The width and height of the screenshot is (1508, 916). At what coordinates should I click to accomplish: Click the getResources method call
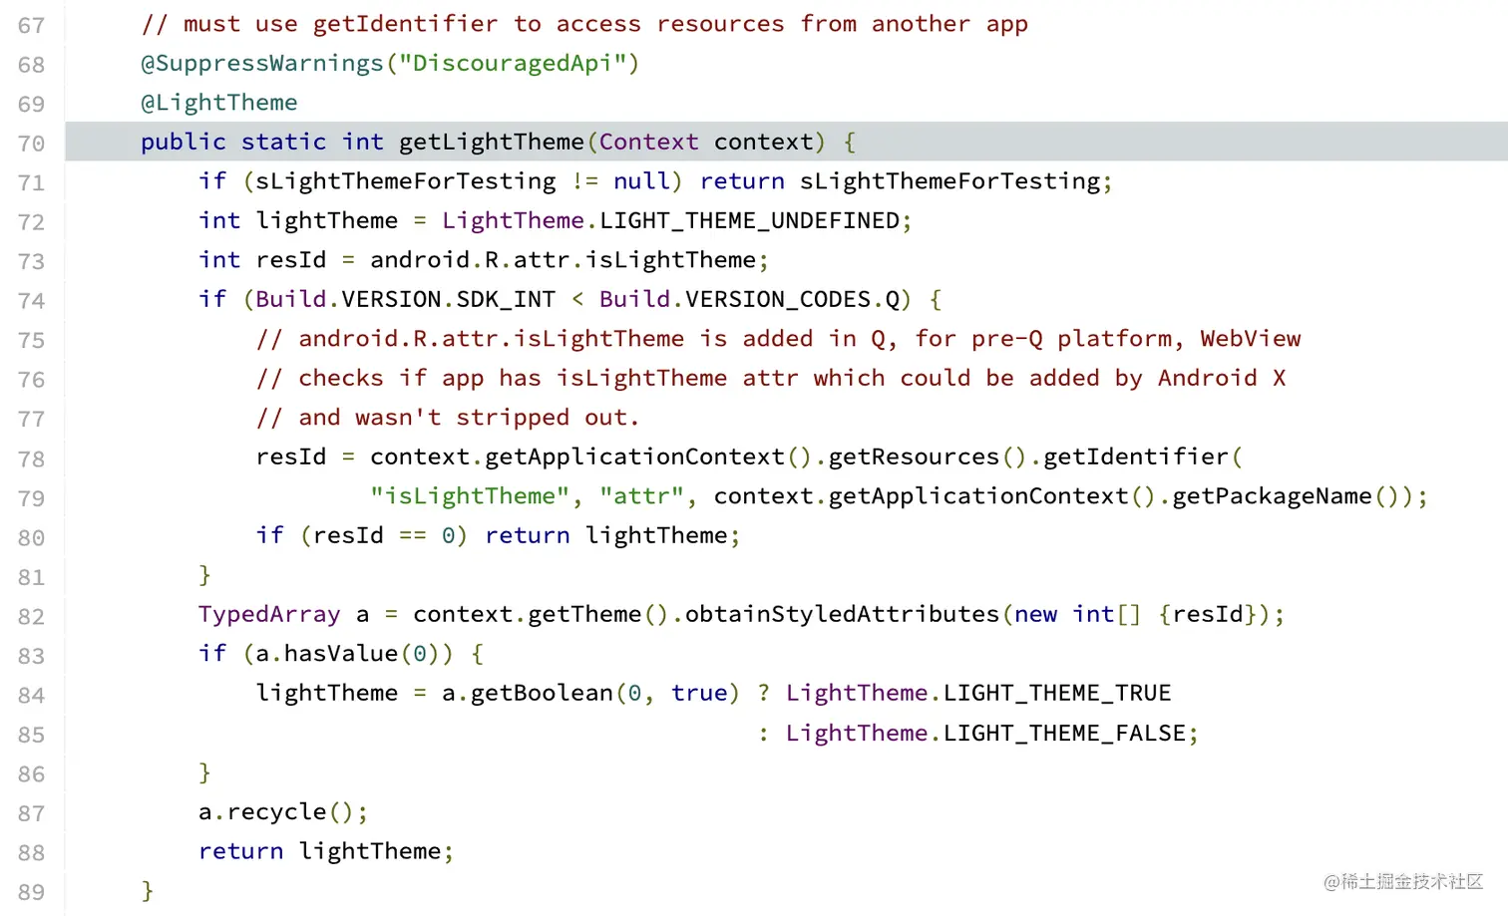click(x=914, y=457)
